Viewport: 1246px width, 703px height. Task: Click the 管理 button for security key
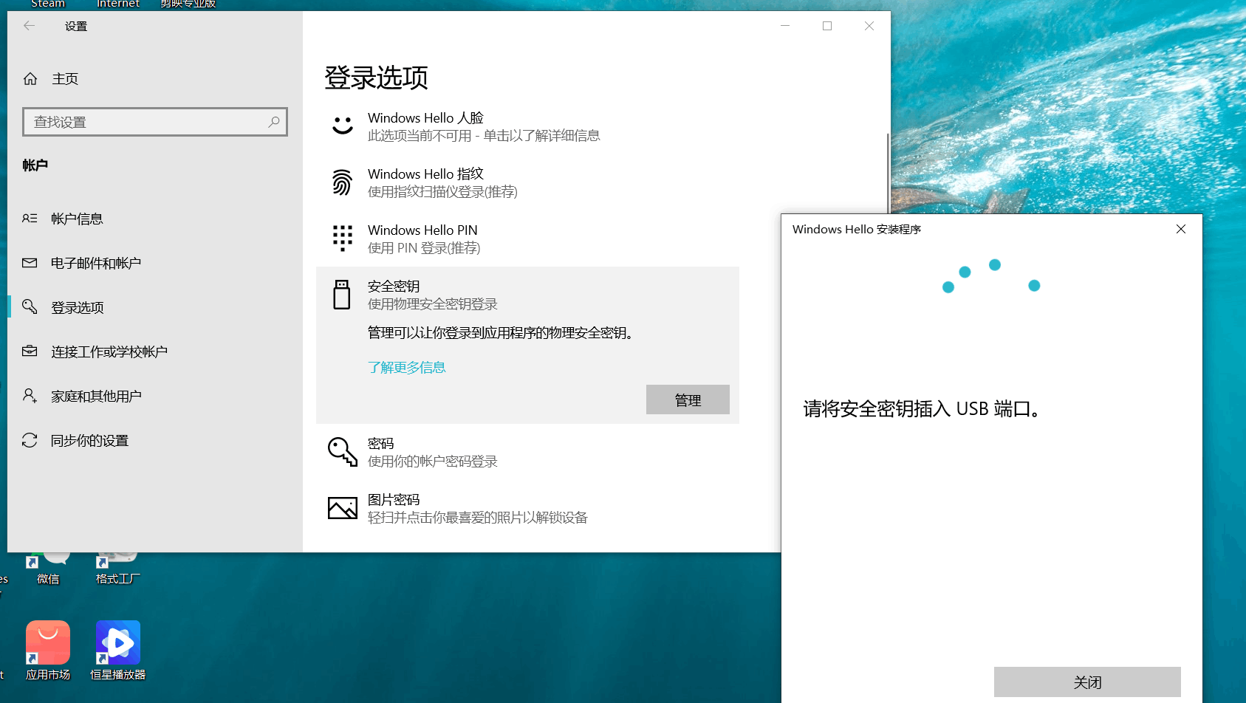[x=688, y=399]
